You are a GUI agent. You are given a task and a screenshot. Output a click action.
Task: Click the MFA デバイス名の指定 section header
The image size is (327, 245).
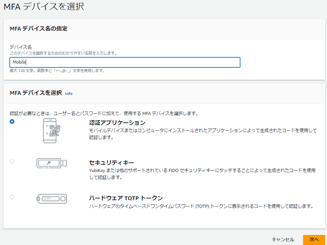[39, 29]
